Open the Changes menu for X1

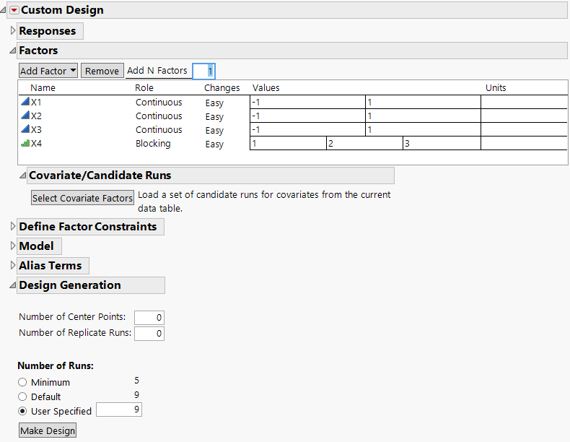(214, 103)
